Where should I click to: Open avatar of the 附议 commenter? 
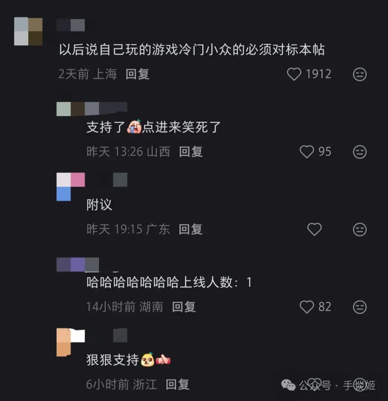click(70, 187)
